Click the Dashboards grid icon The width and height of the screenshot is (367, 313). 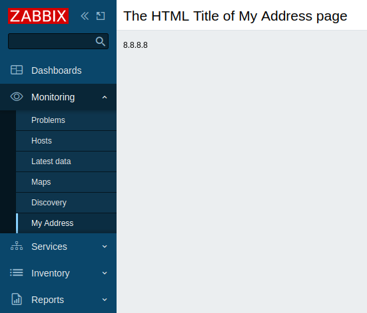17,70
